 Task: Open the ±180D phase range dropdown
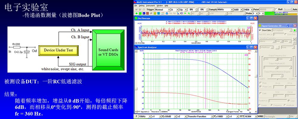(x=222, y=116)
